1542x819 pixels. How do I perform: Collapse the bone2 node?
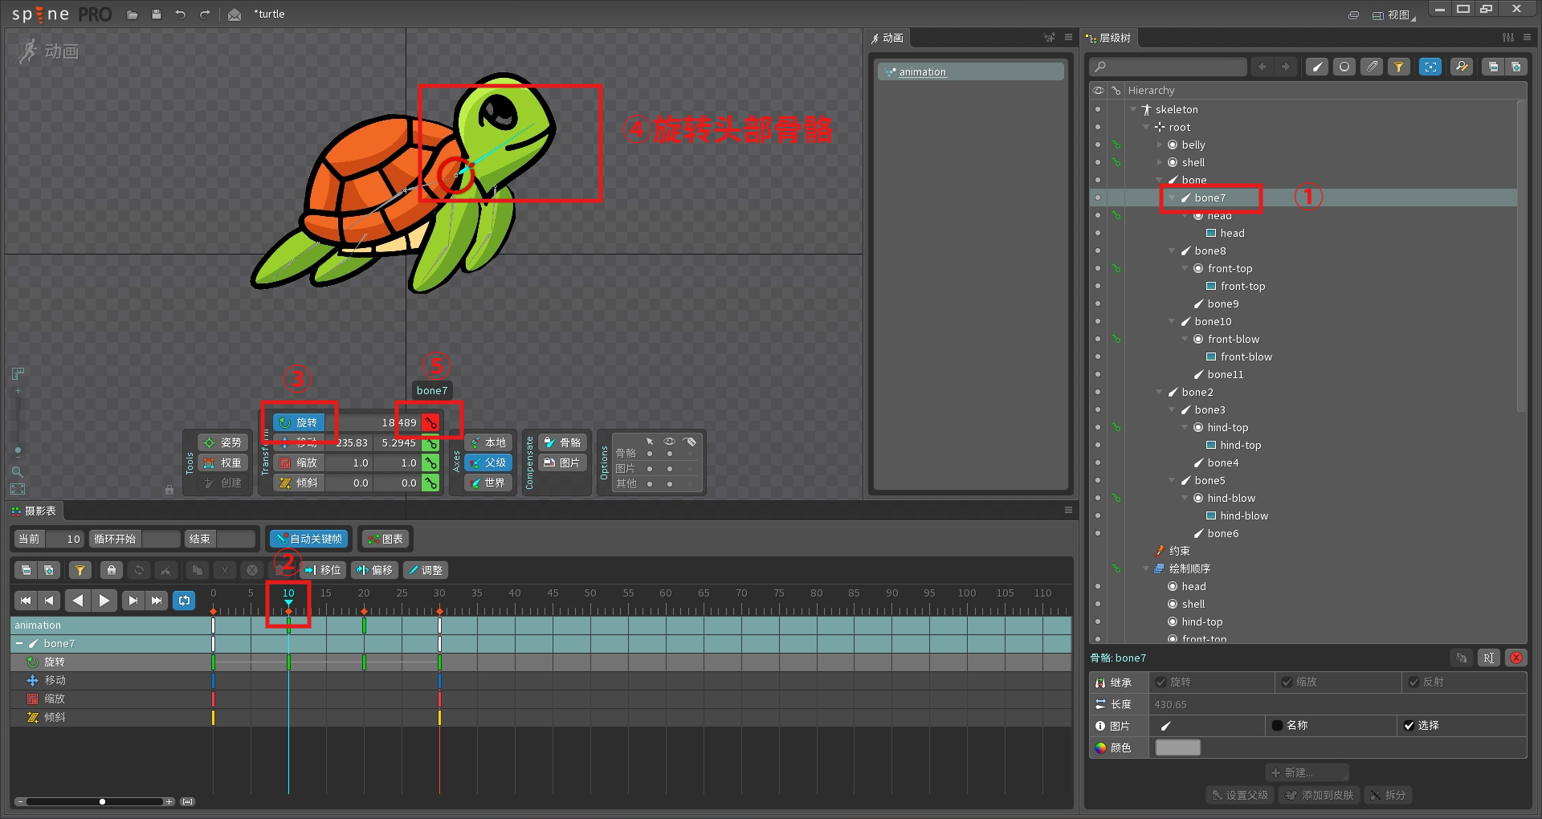tap(1159, 392)
